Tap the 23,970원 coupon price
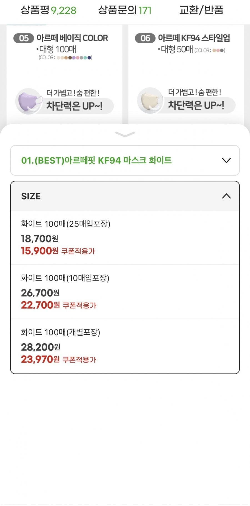This screenshot has height=506, width=250. click(40, 359)
